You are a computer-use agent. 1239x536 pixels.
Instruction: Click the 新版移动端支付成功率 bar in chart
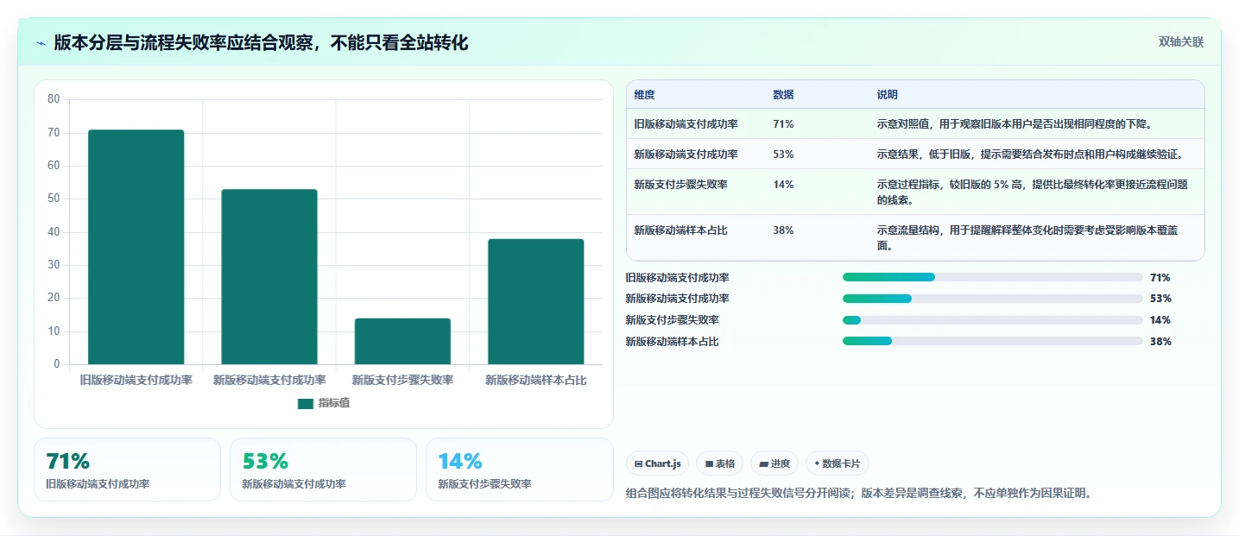point(269,276)
